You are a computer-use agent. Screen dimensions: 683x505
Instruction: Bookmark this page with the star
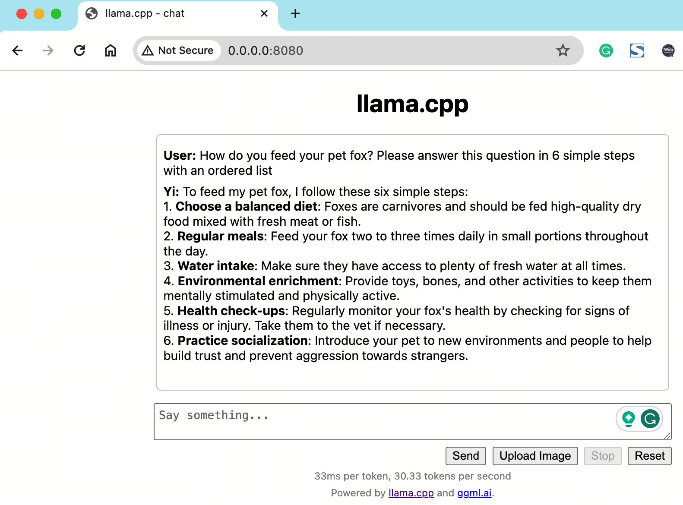click(x=563, y=50)
